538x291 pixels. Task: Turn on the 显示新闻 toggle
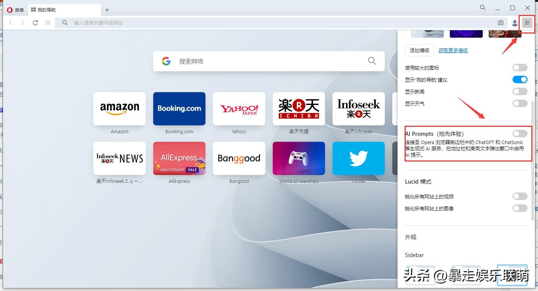tap(519, 91)
